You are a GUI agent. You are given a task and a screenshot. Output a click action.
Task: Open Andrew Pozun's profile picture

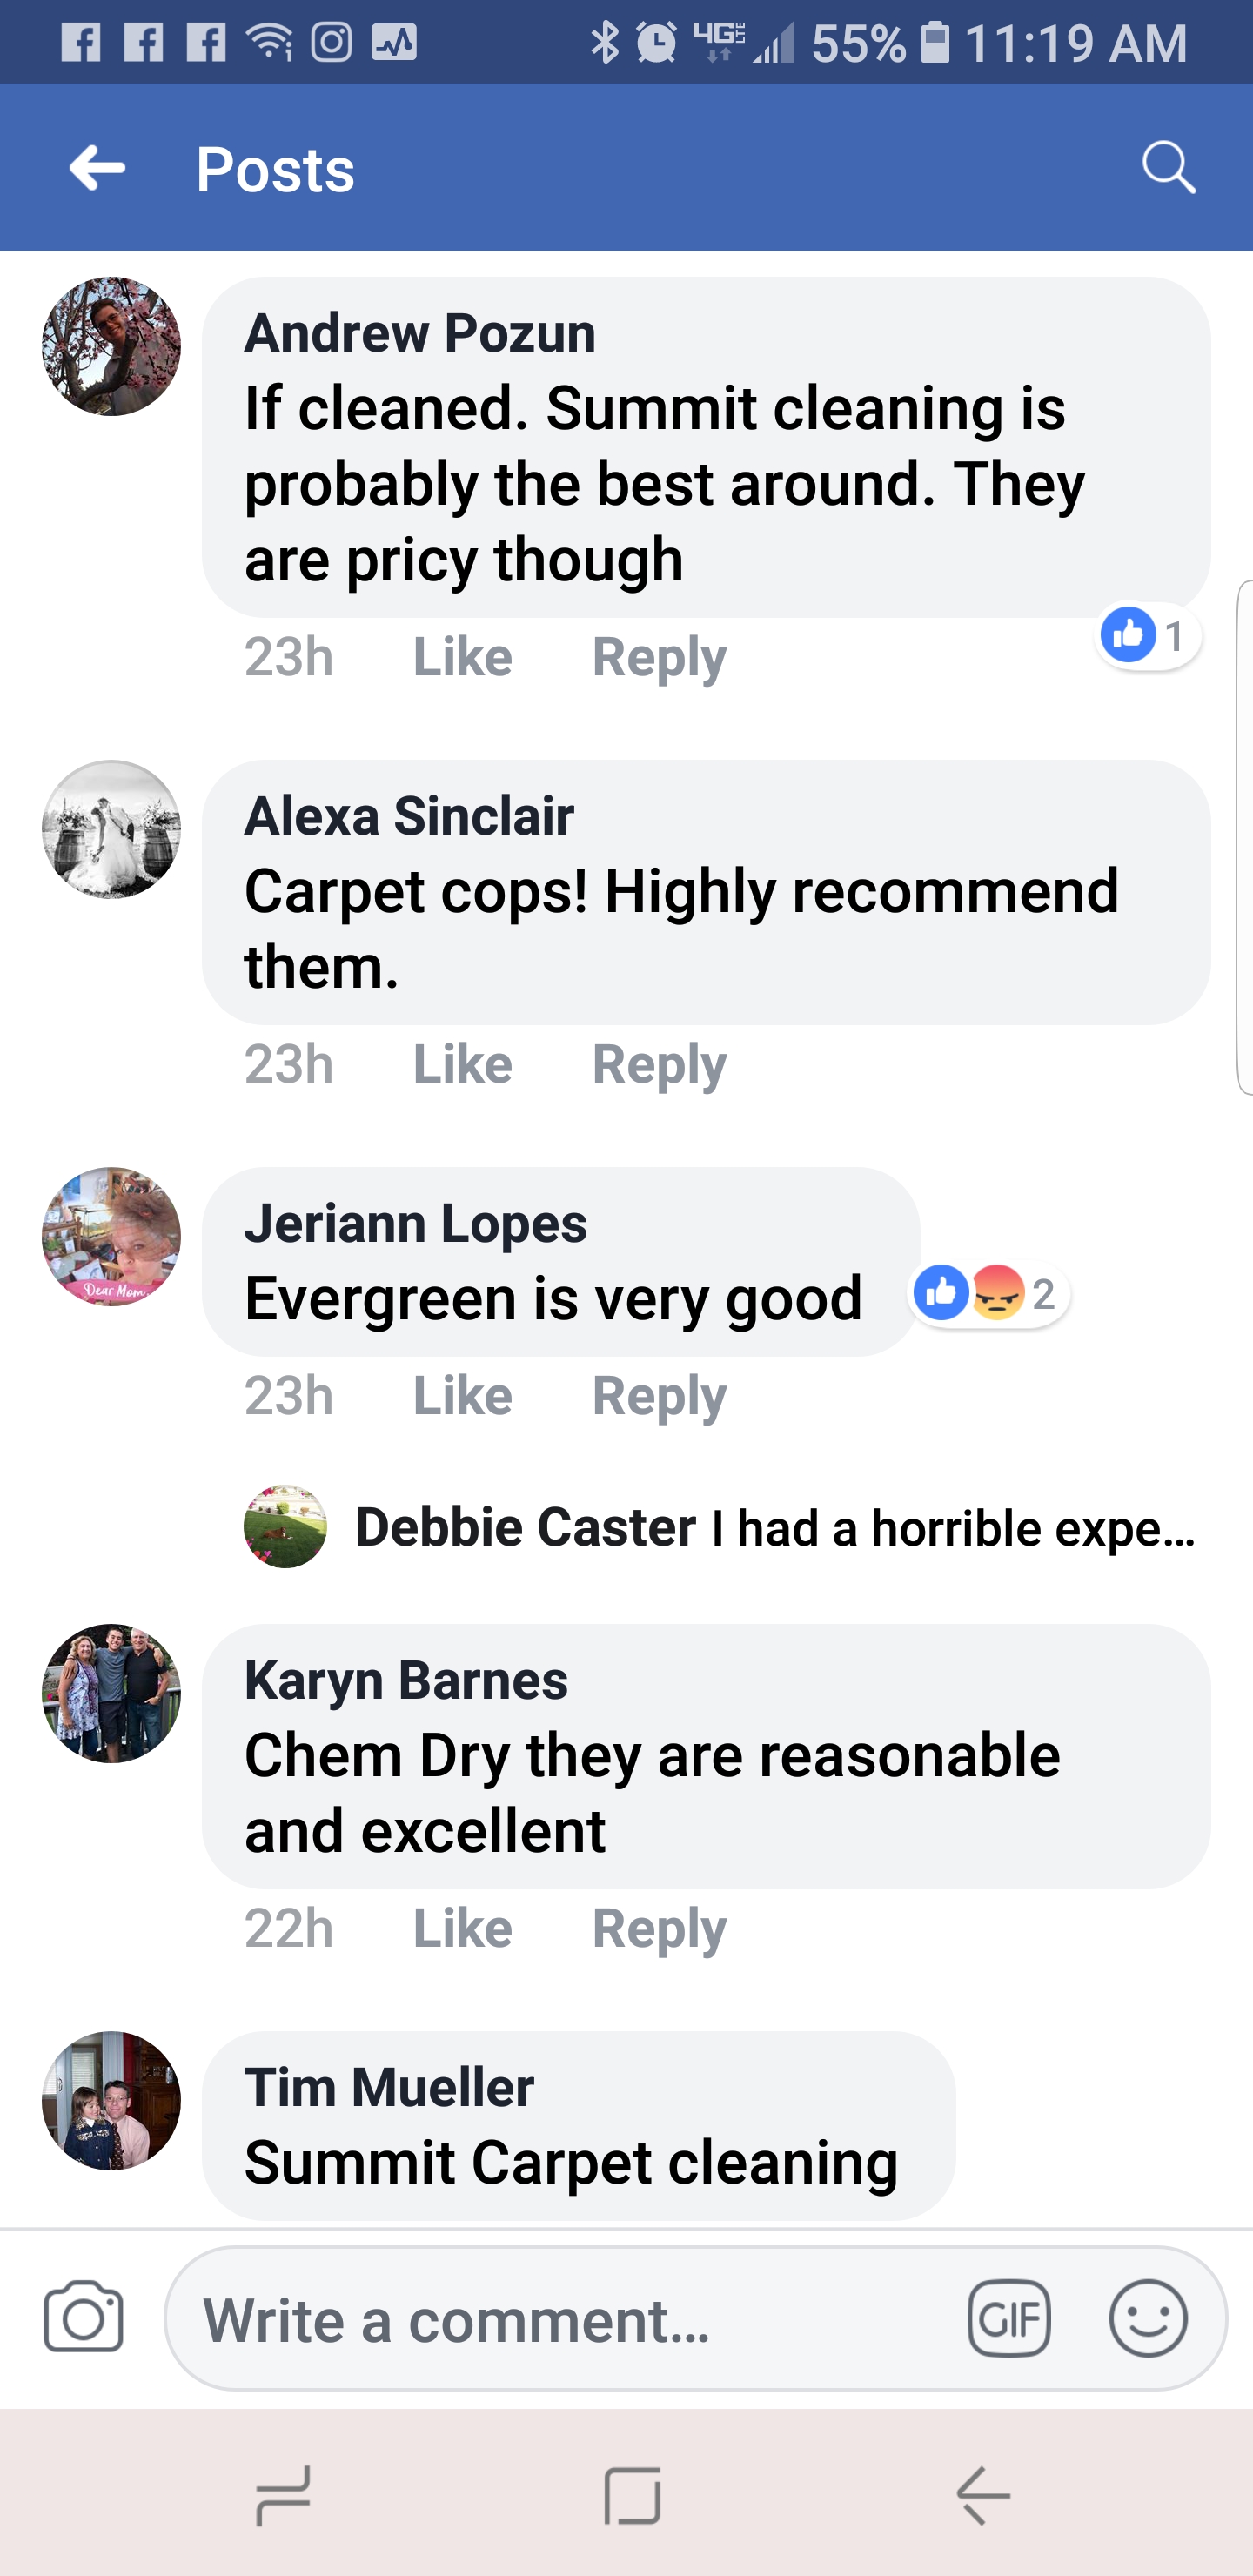point(111,346)
